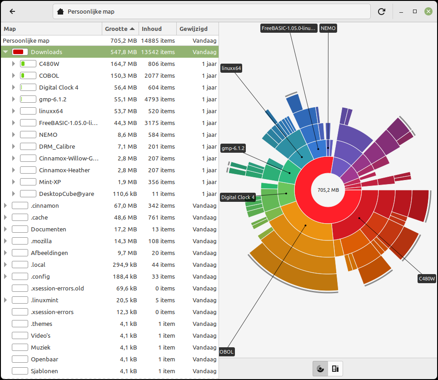Expand the Digital Clock 4 folder
Screen dimensions: 438x380
[14, 87]
